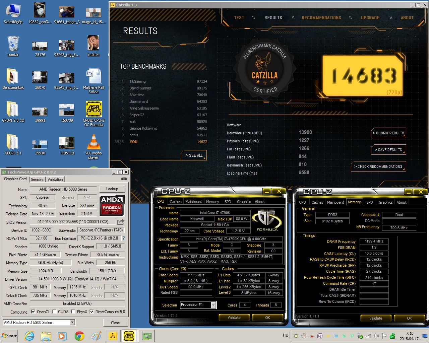Click the GPU-Z Name field value
This screenshot has height=343, width=429.
coord(63,189)
